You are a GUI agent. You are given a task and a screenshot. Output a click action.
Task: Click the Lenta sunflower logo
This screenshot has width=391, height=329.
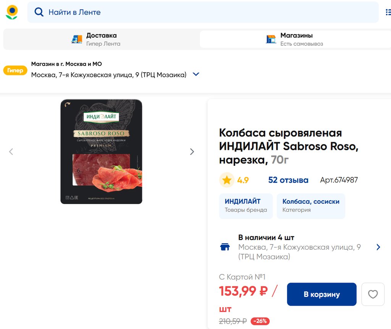[12, 12]
